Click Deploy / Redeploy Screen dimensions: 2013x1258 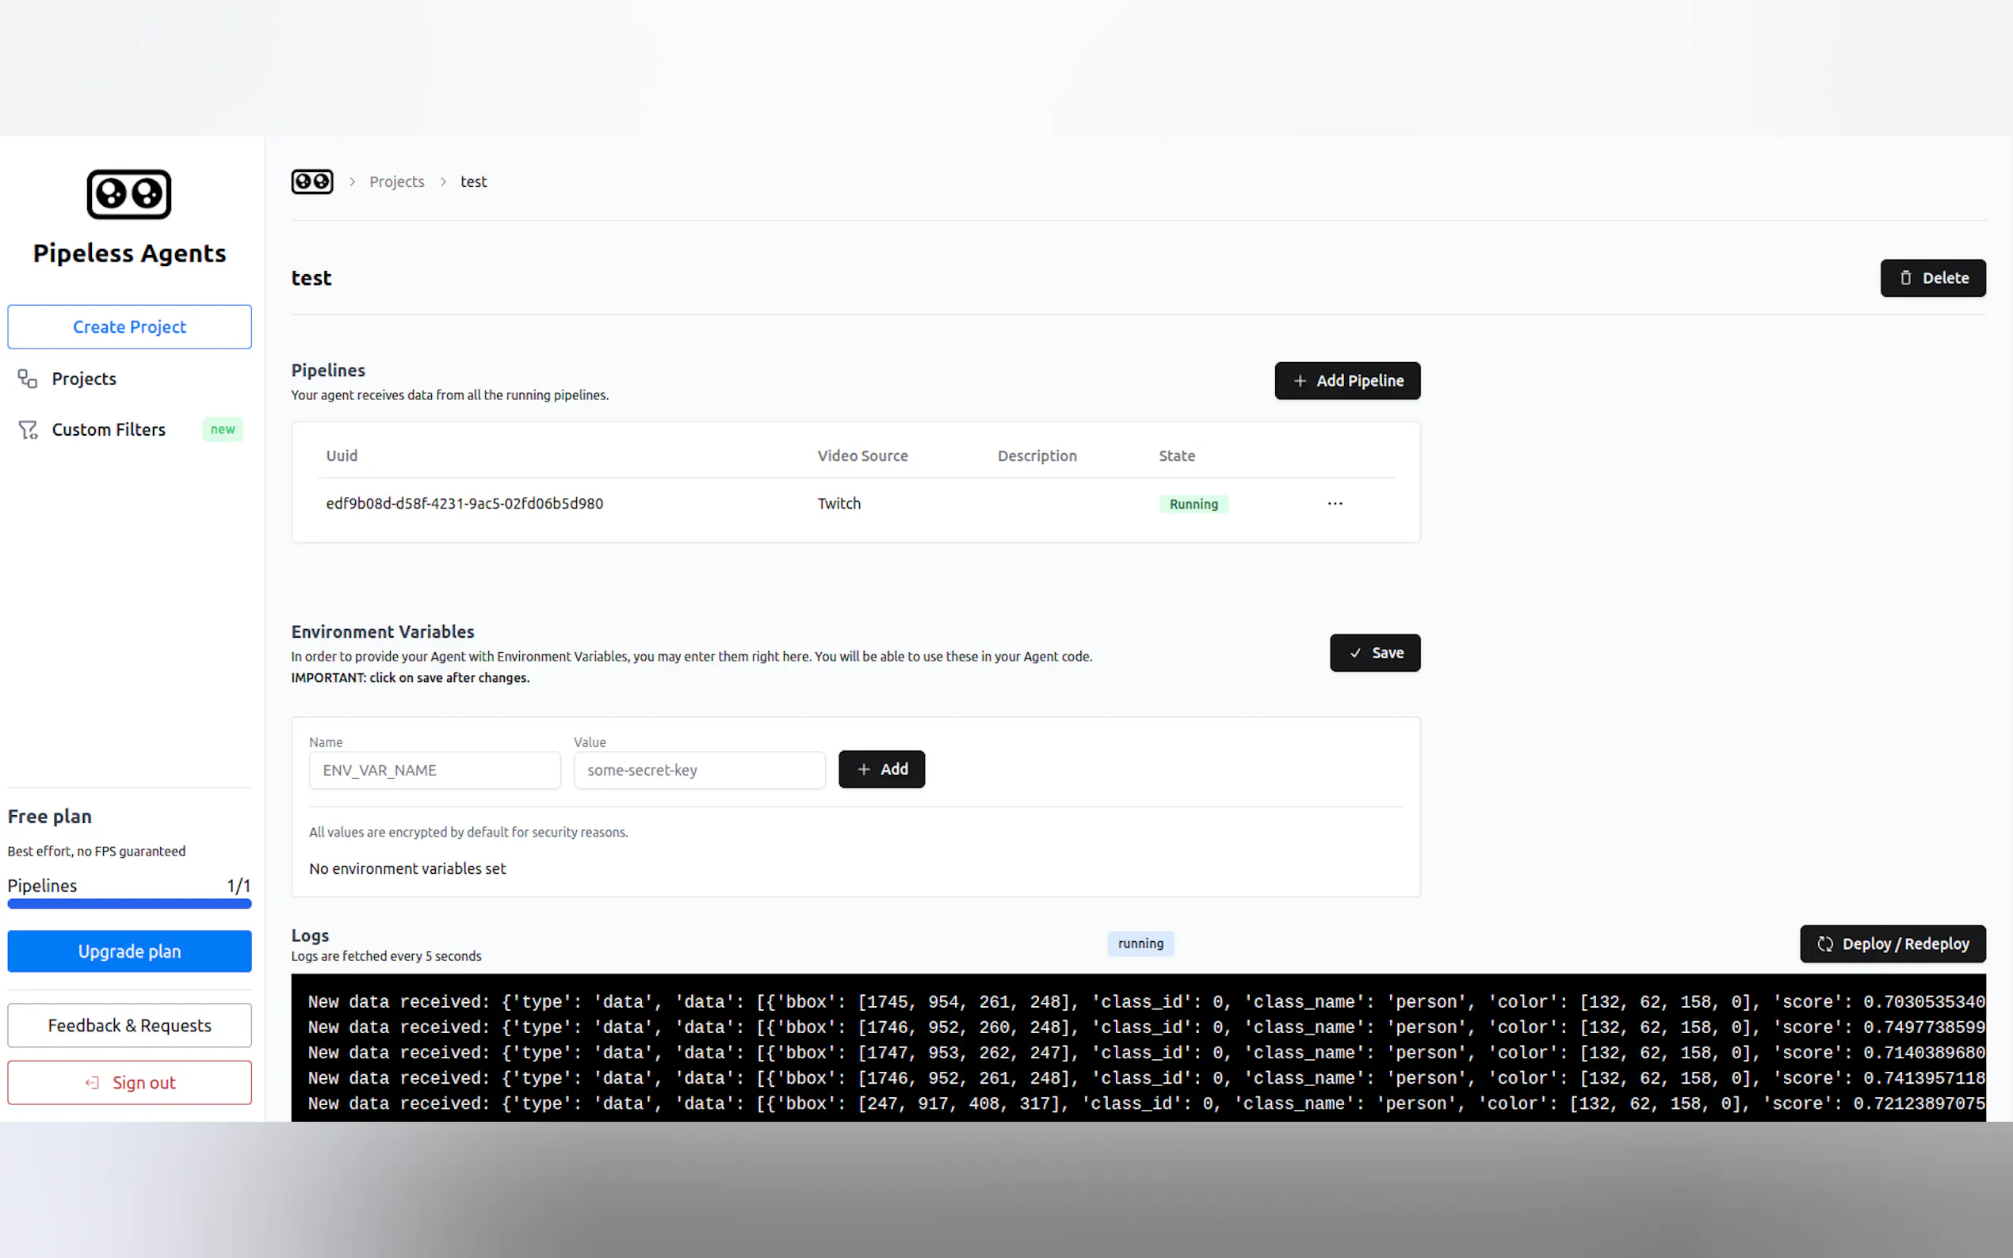point(1893,943)
